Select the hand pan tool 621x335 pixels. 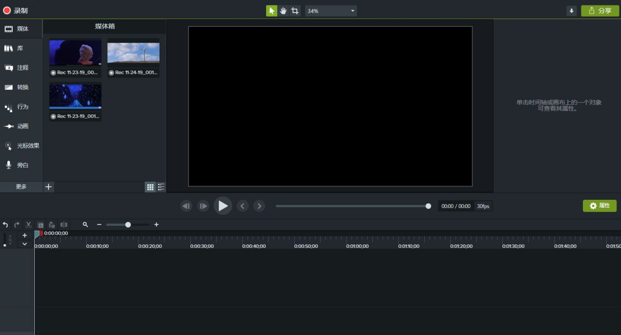[283, 11]
